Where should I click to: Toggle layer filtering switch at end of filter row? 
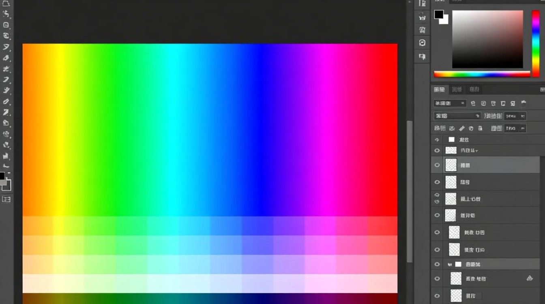point(524,103)
